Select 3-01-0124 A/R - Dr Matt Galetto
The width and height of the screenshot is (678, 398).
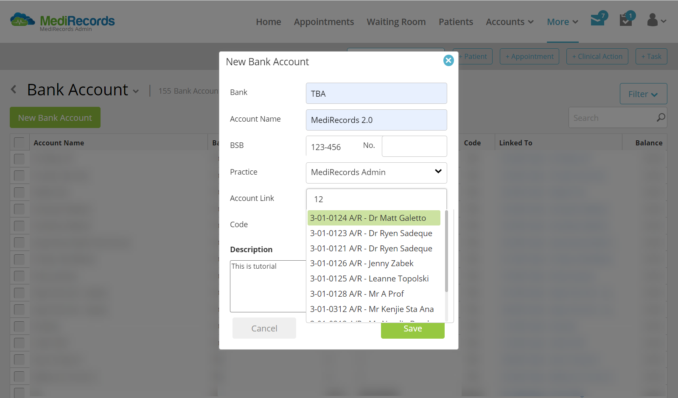tap(374, 218)
